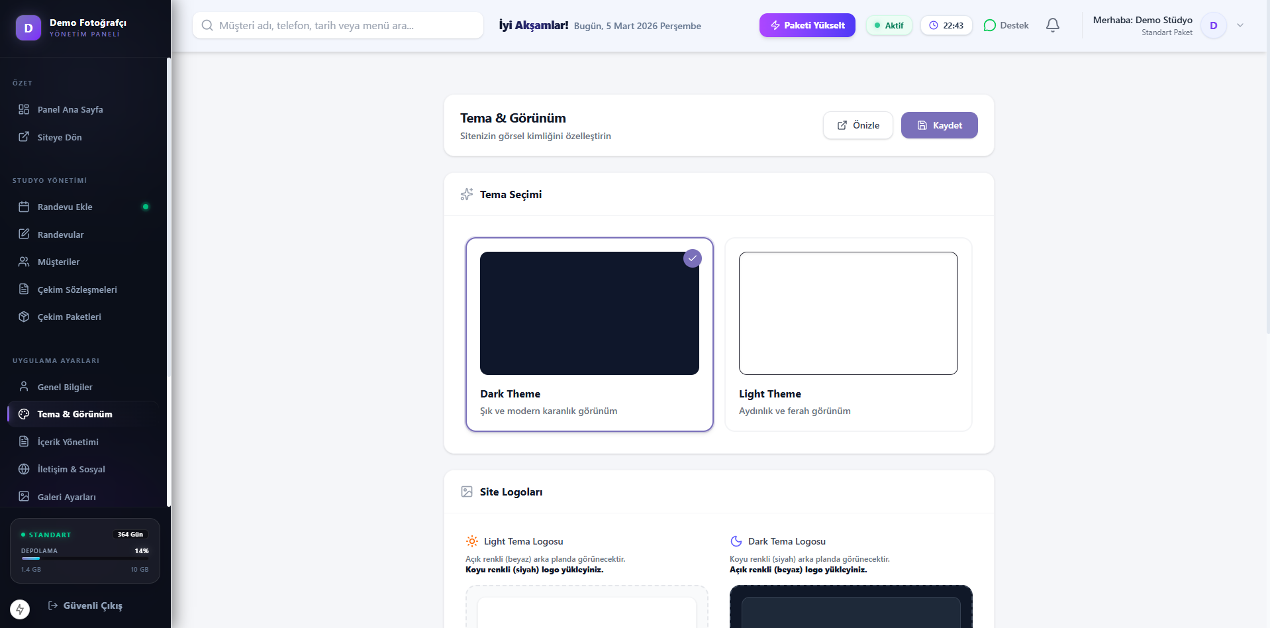This screenshot has height=628, width=1270.
Task: Select the Light Theme option card
Action: coord(848,335)
